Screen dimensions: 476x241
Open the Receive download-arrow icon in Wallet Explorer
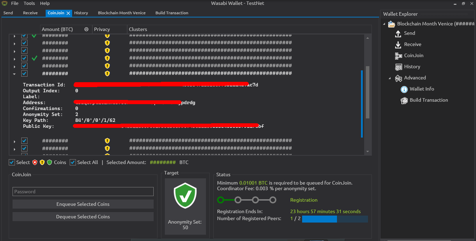click(x=398, y=45)
